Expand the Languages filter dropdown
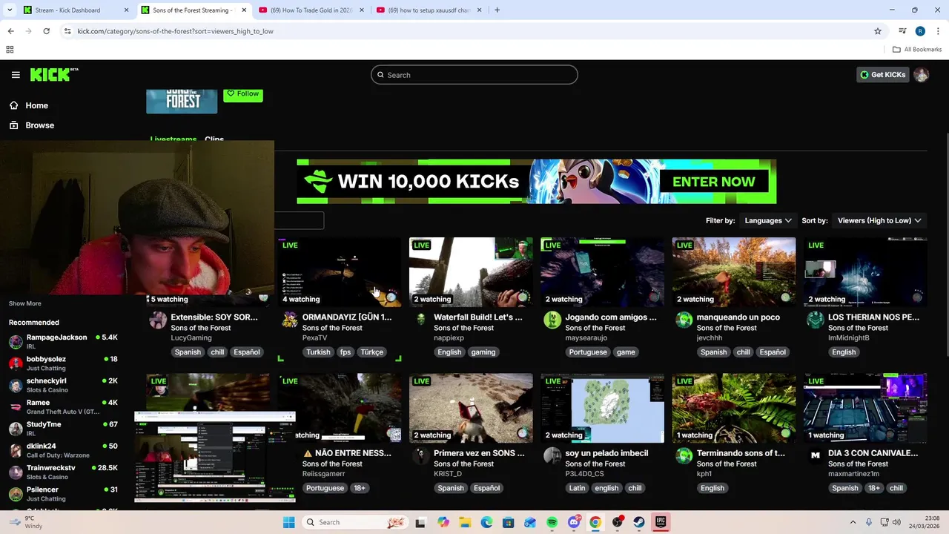 [x=768, y=220]
